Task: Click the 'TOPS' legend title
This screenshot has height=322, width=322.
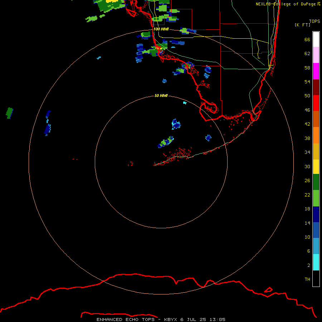Action: (314, 21)
